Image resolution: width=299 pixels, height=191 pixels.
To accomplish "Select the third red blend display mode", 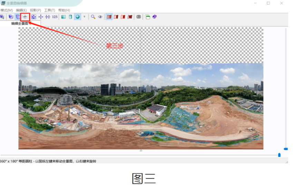I will [x=123, y=17].
